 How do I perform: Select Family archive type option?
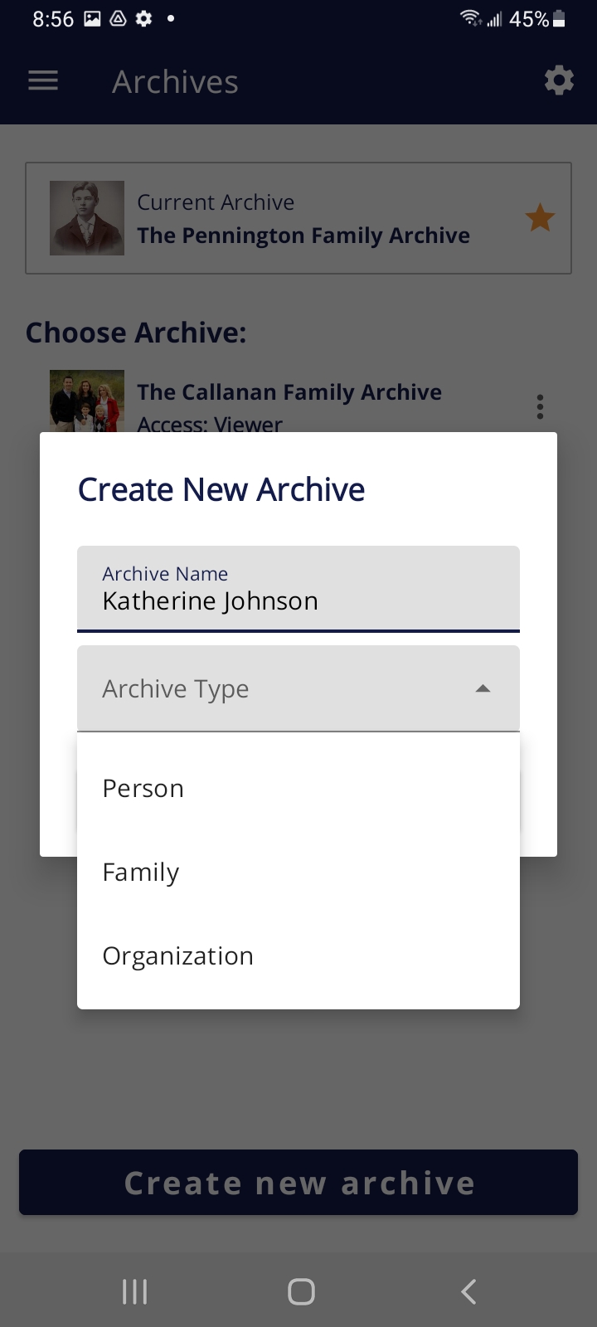click(x=141, y=873)
